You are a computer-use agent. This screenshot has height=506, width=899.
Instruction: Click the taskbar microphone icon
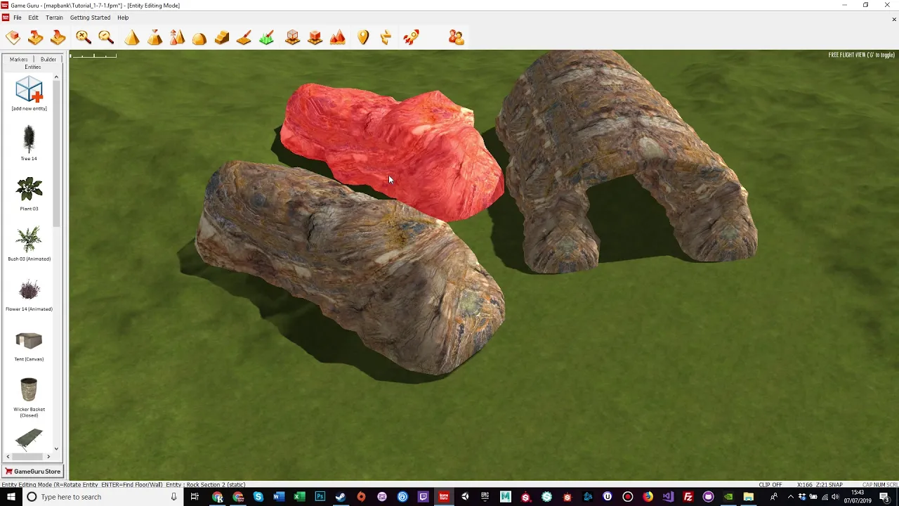(174, 497)
